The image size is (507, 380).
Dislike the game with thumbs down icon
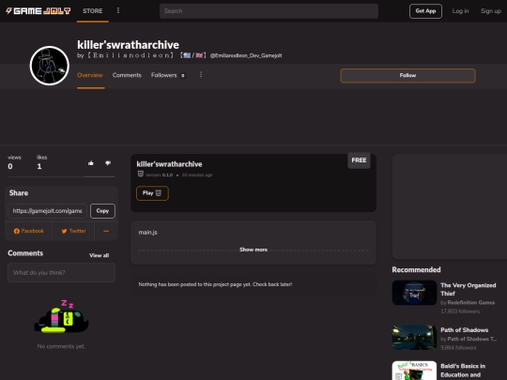[108, 163]
